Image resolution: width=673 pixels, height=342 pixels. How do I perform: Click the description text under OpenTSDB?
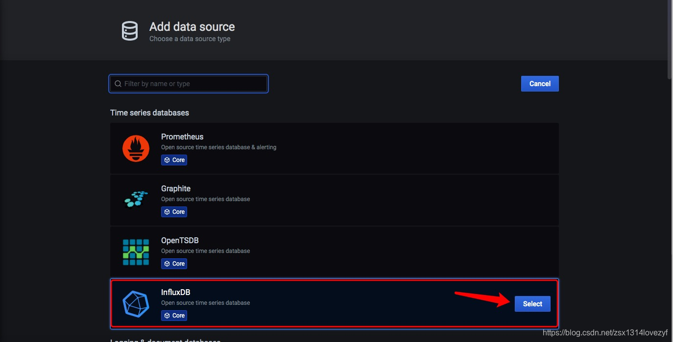(206, 251)
